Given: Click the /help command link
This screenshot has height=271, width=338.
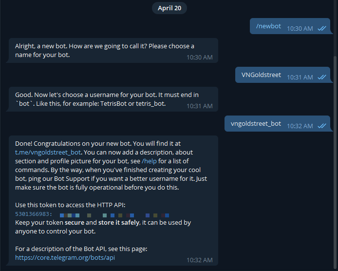Looking at the screenshot, I should pos(150,161).
